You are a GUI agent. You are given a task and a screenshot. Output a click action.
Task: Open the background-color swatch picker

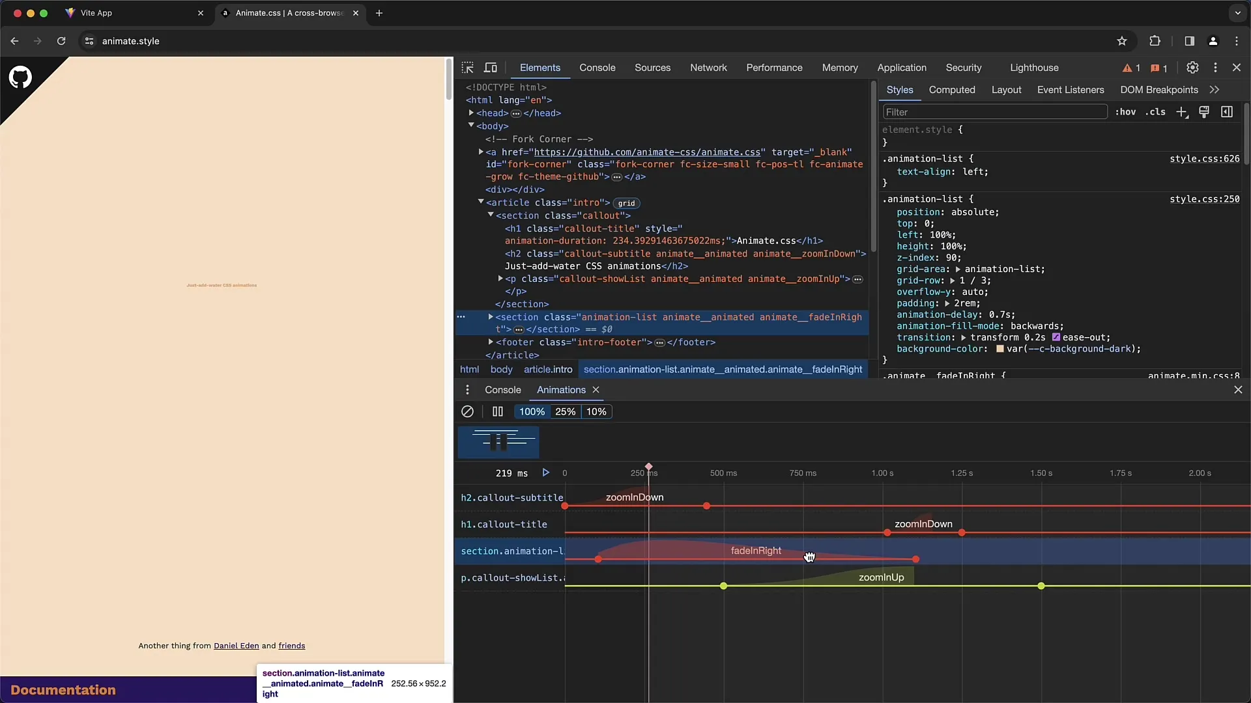(999, 349)
